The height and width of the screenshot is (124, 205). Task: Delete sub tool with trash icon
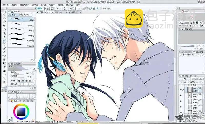(x=34, y=61)
